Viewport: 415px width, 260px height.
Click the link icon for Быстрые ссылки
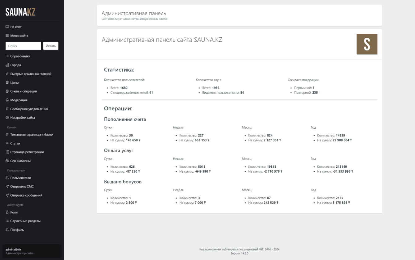(x=7, y=74)
